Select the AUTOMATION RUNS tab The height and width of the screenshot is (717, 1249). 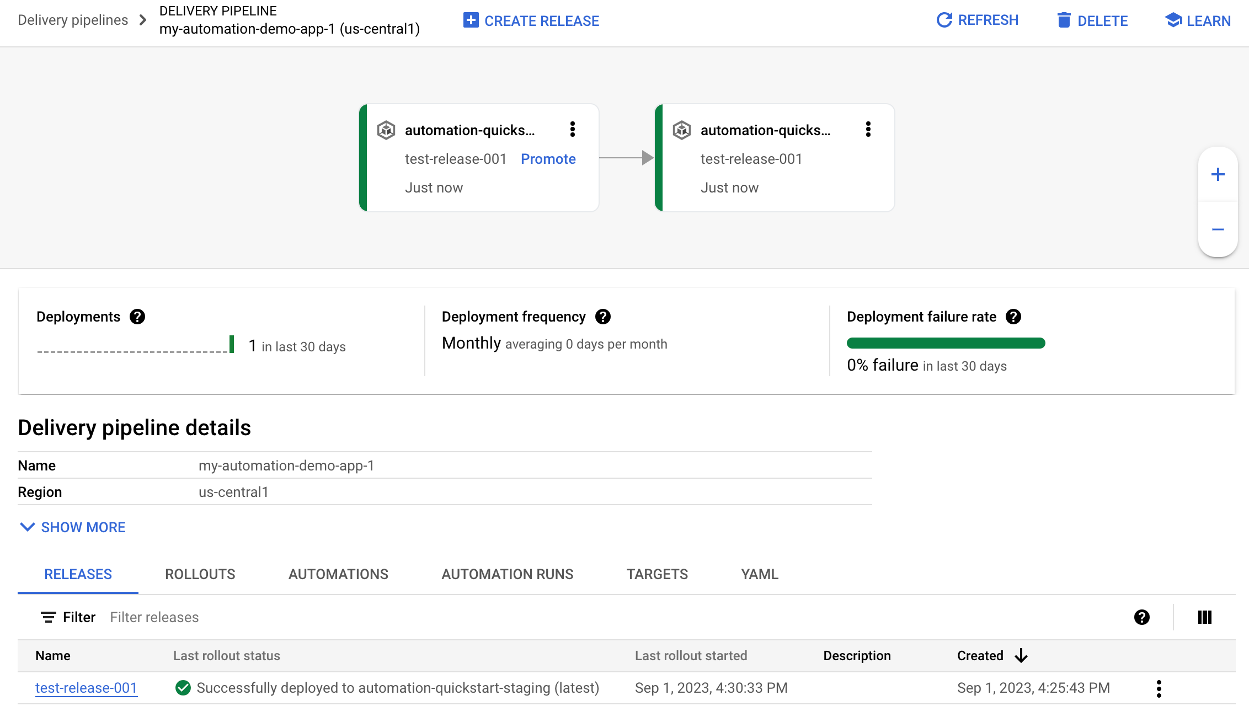coord(507,574)
